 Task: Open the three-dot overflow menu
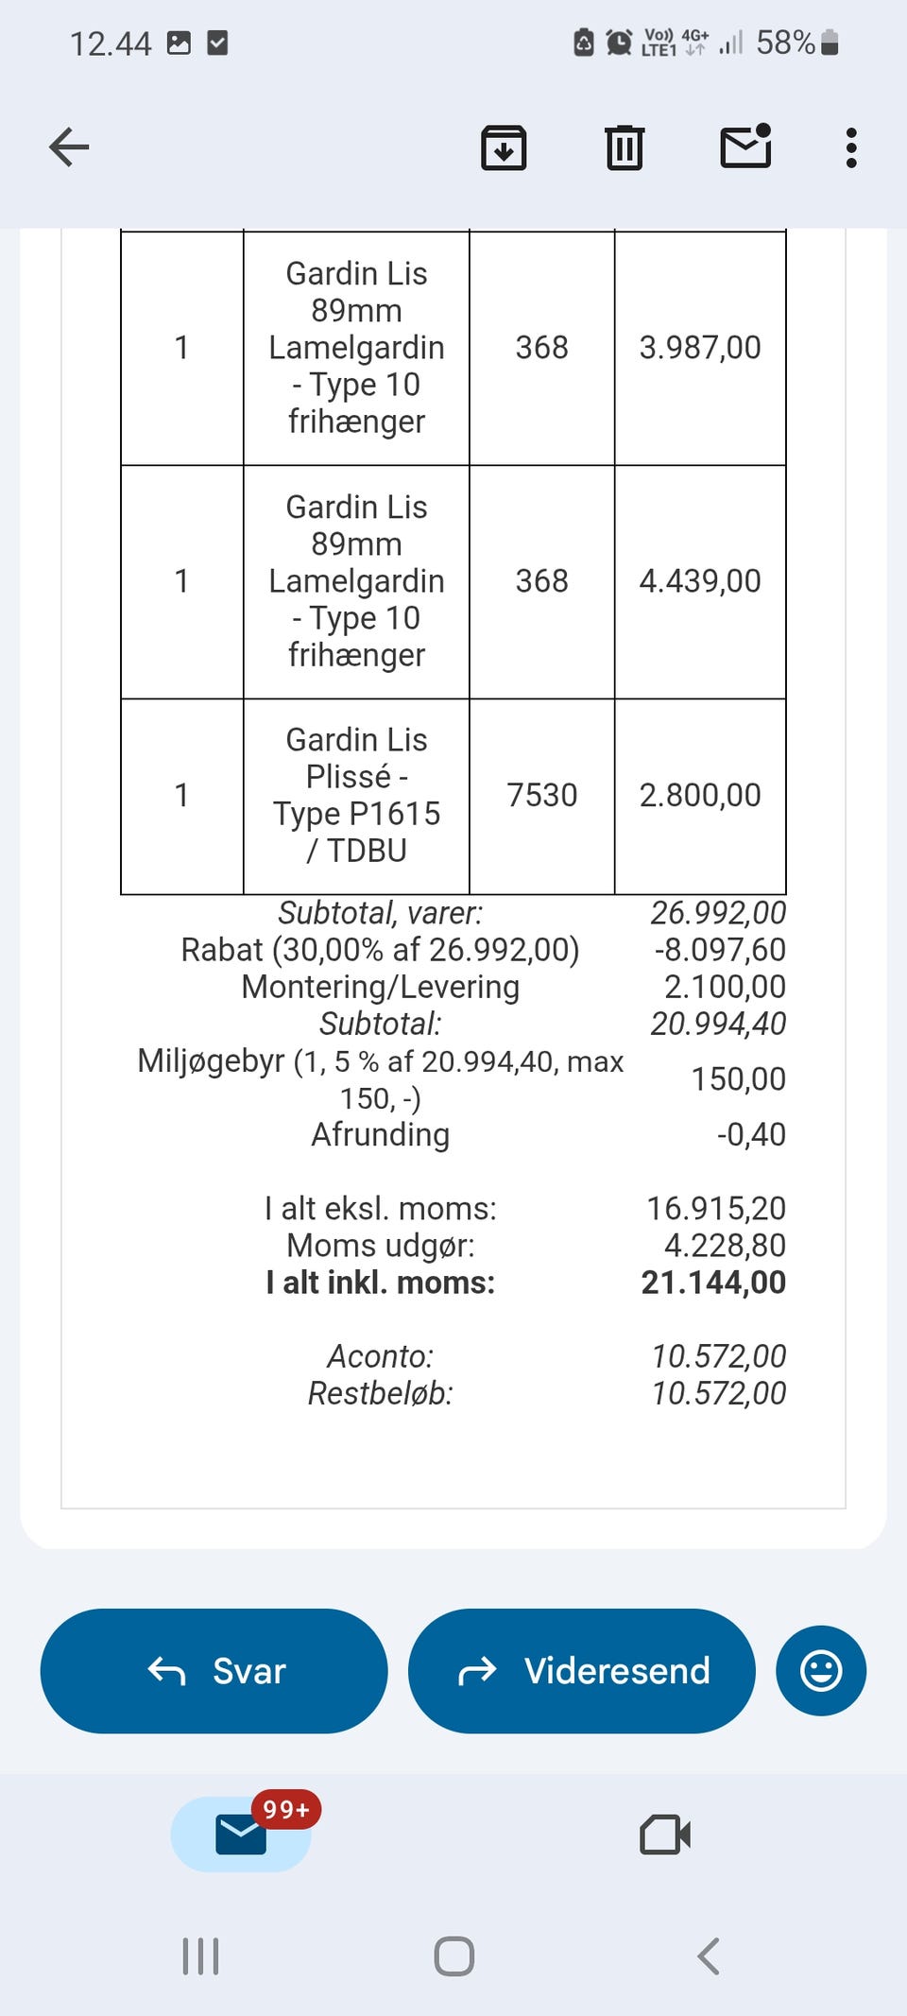point(851,147)
